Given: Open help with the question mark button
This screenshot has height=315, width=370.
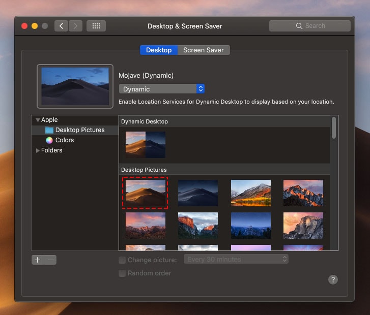Looking at the screenshot, I should [x=333, y=279].
